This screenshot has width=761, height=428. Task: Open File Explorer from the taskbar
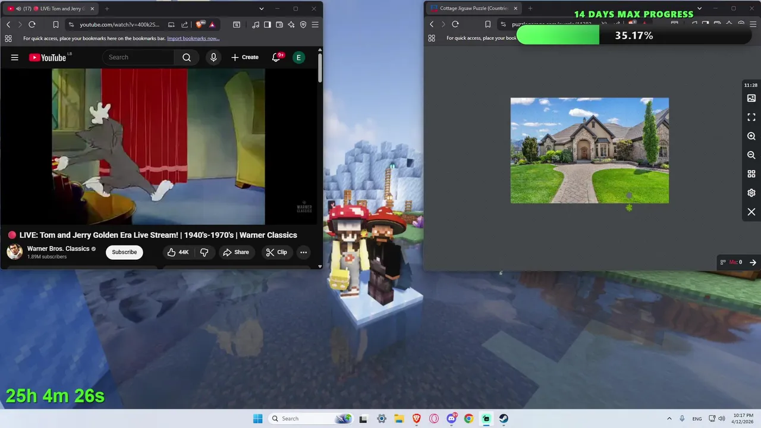(399, 418)
